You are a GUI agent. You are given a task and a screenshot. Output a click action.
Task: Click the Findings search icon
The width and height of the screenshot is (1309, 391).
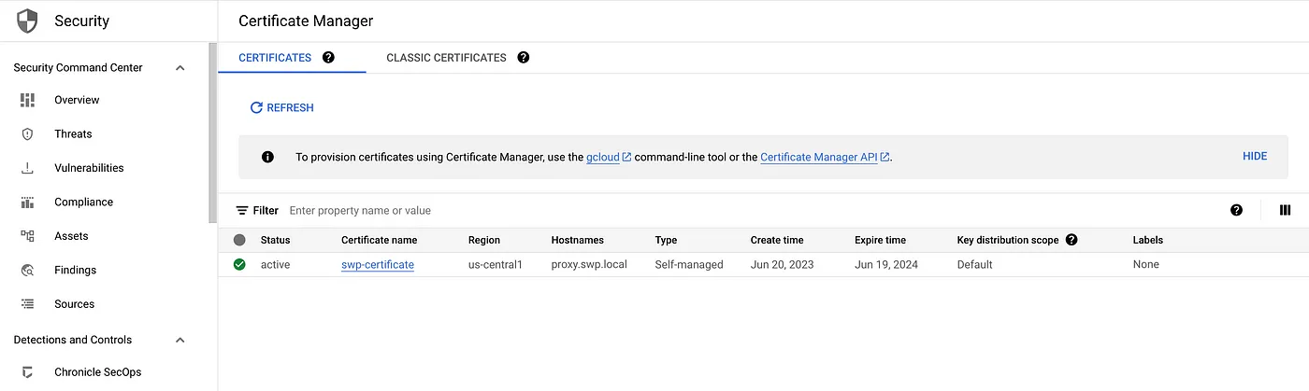[27, 271]
